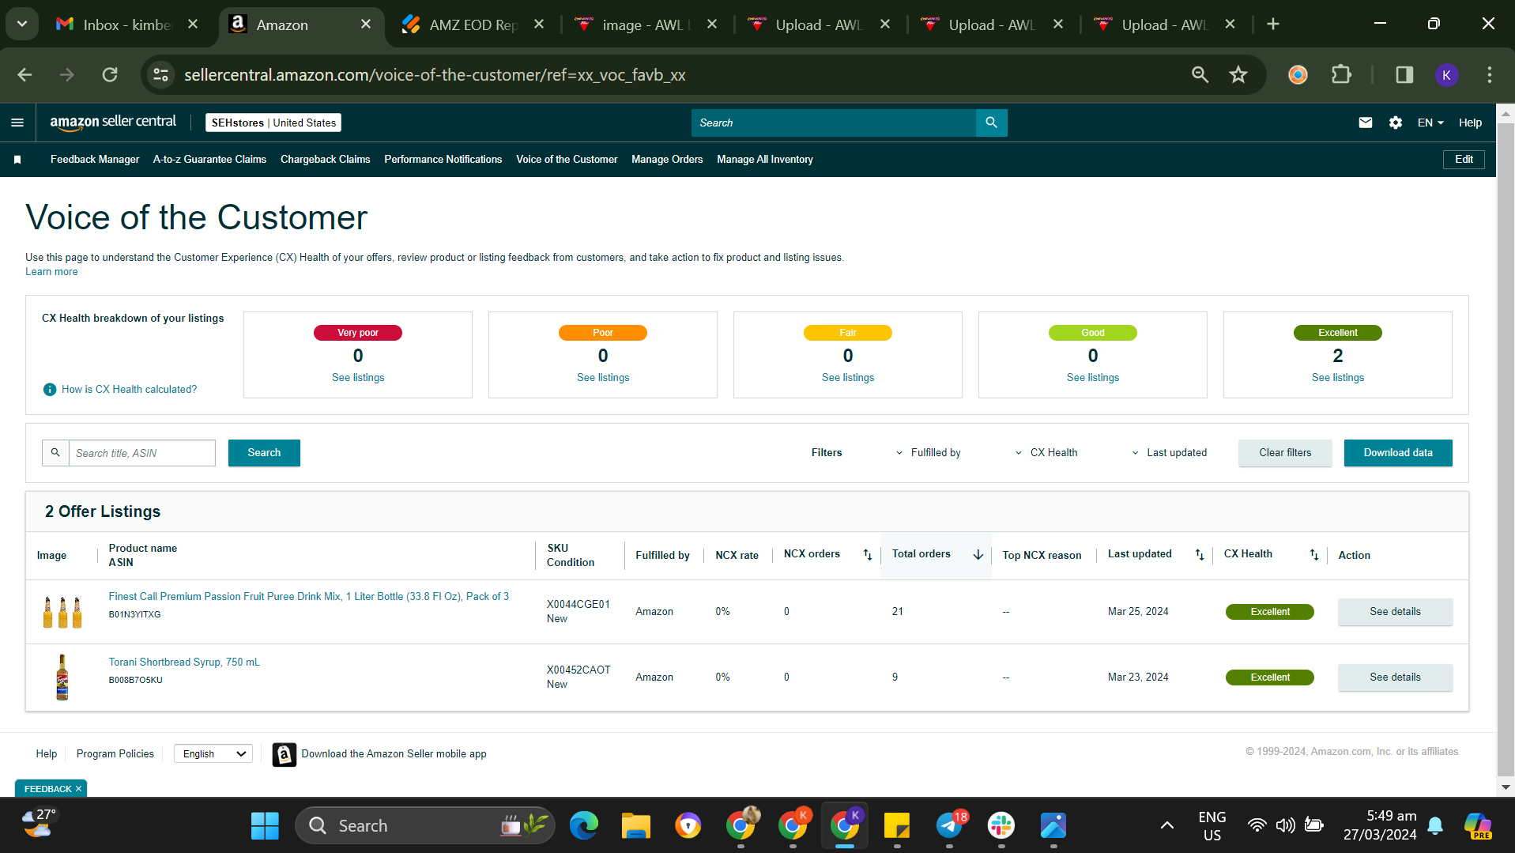
Task: Open the Amazon Seller mobile app icon
Action: [x=284, y=754]
